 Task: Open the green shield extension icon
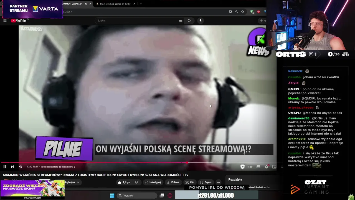pyautogui.click(x=252, y=12)
